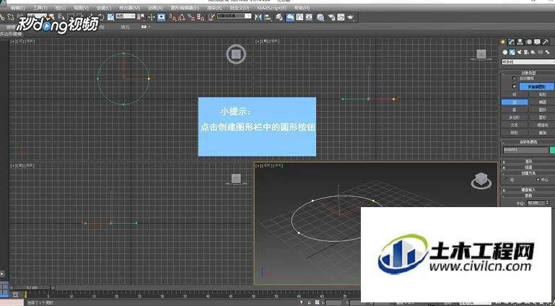The height and width of the screenshot is (306, 555).
Task: Open the 图形编辑器(D) menu
Action: pos(185,8)
